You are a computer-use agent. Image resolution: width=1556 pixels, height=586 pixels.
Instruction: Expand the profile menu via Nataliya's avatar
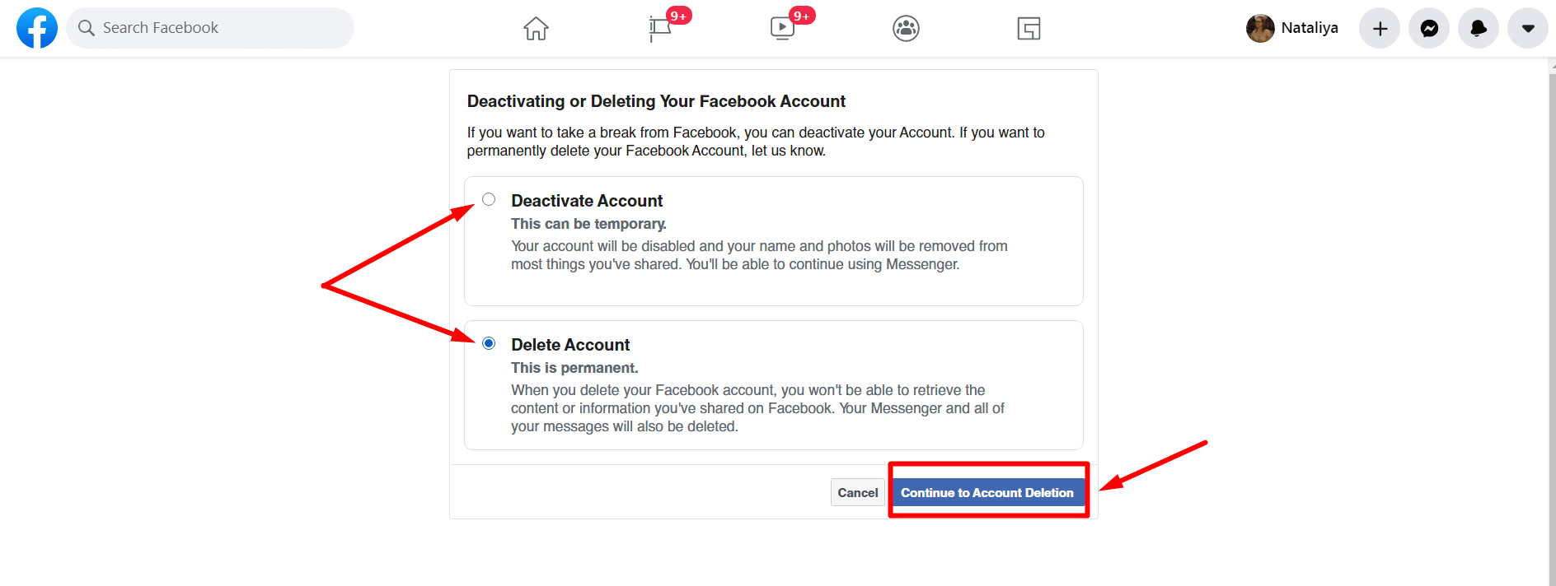click(1259, 27)
